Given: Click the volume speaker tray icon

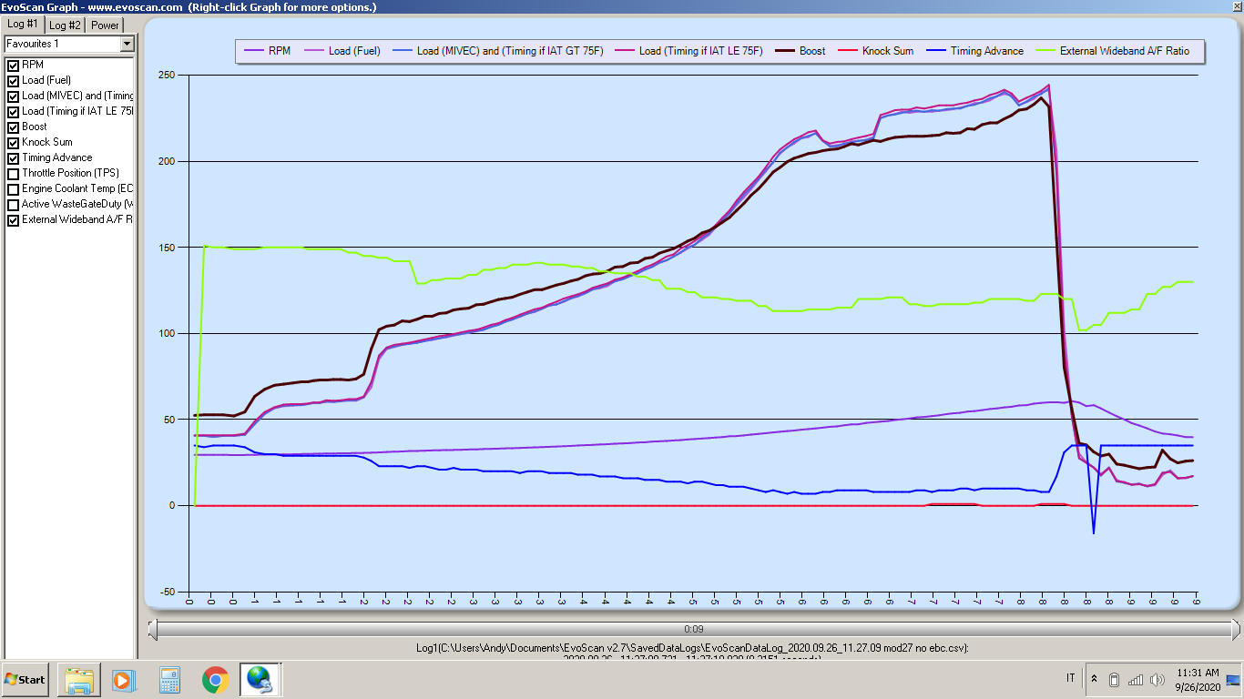Looking at the screenshot, I should pyautogui.click(x=1157, y=679).
